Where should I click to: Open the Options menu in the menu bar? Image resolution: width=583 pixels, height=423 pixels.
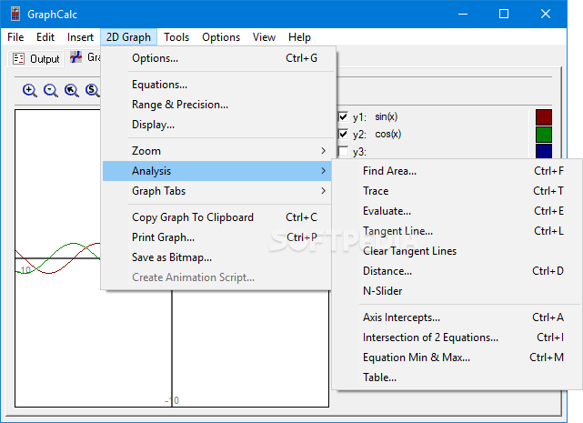(x=221, y=37)
